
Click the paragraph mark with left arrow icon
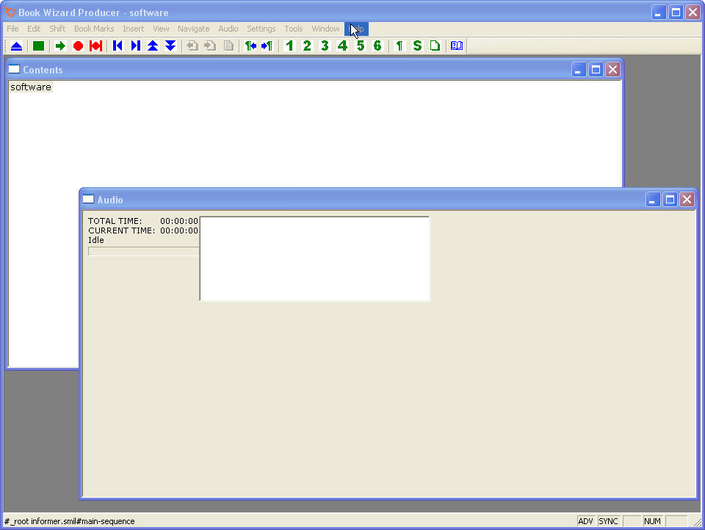tap(250, 46)
